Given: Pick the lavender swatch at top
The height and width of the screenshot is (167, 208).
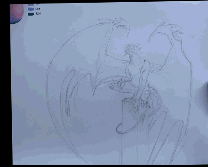Looking at the screenshot, I should point(31,5).
